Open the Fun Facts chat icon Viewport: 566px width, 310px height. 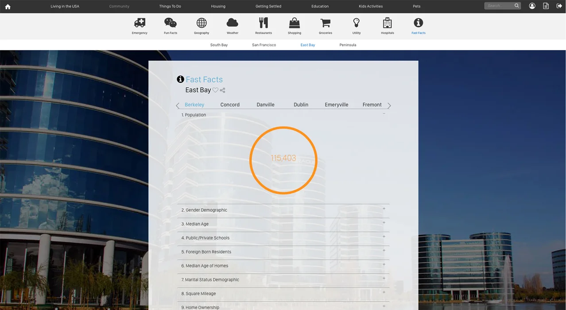[171, 23]
